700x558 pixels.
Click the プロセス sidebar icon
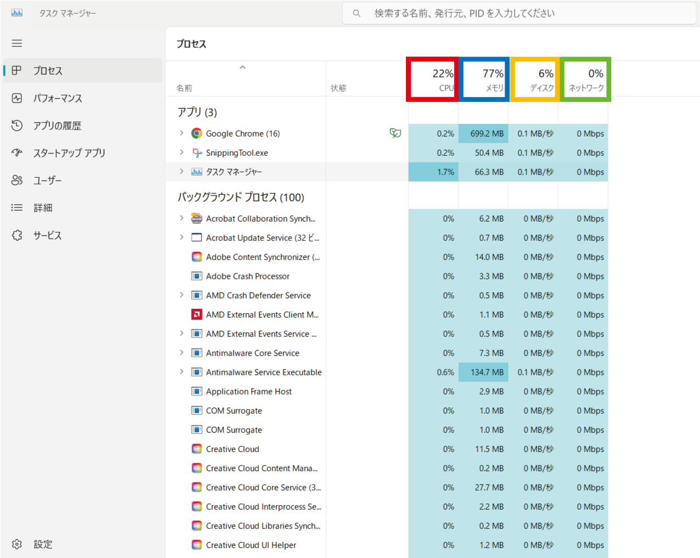[17, 70]
